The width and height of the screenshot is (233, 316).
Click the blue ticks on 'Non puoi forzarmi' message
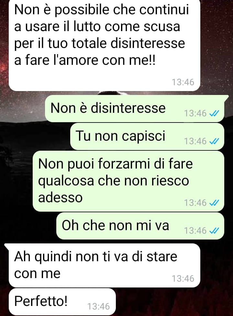pos(214,203)
